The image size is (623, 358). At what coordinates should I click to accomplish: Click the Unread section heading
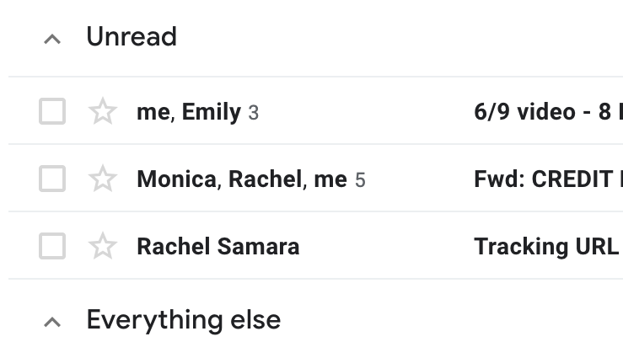click(132, 37)
